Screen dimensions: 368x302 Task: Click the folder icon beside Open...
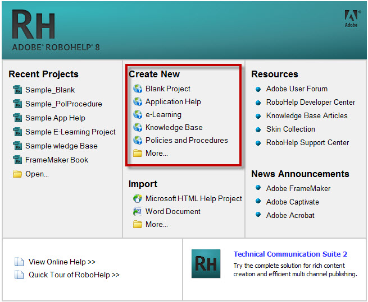[x=17, y=174]
